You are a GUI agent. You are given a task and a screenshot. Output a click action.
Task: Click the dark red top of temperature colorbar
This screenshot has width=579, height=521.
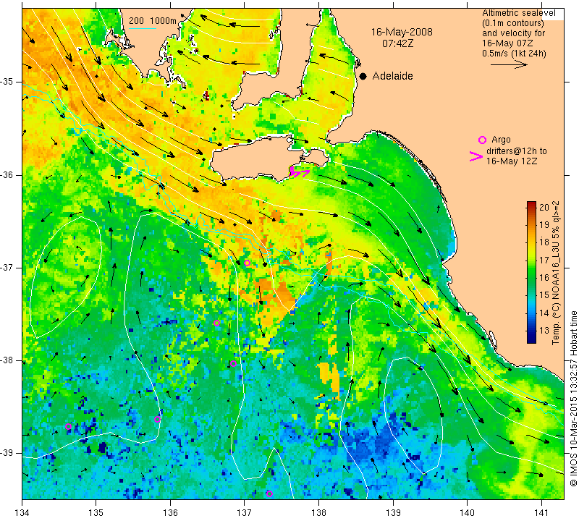point(531,204)
